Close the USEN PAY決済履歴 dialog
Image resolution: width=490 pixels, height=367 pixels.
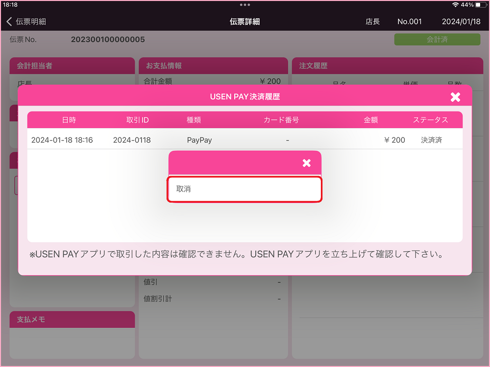455,97
